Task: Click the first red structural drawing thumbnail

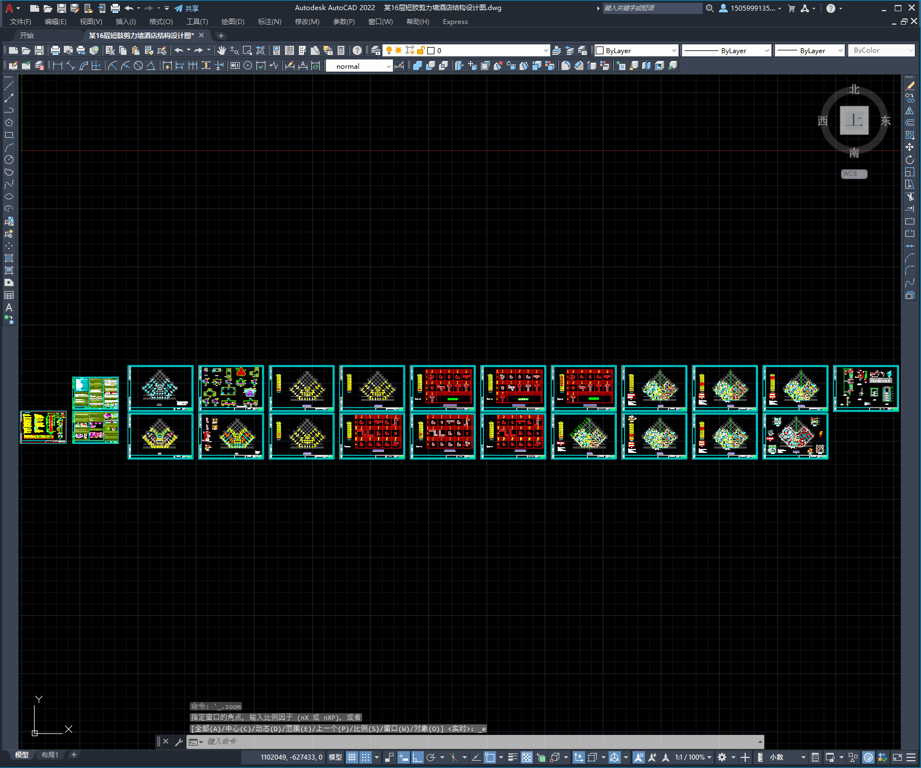Action: 443,388
